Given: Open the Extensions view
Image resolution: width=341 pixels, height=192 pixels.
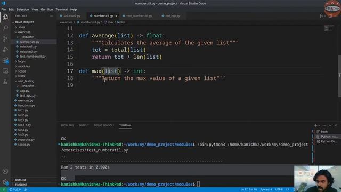Looking at the screenshot, I should (x=5, y=60).
